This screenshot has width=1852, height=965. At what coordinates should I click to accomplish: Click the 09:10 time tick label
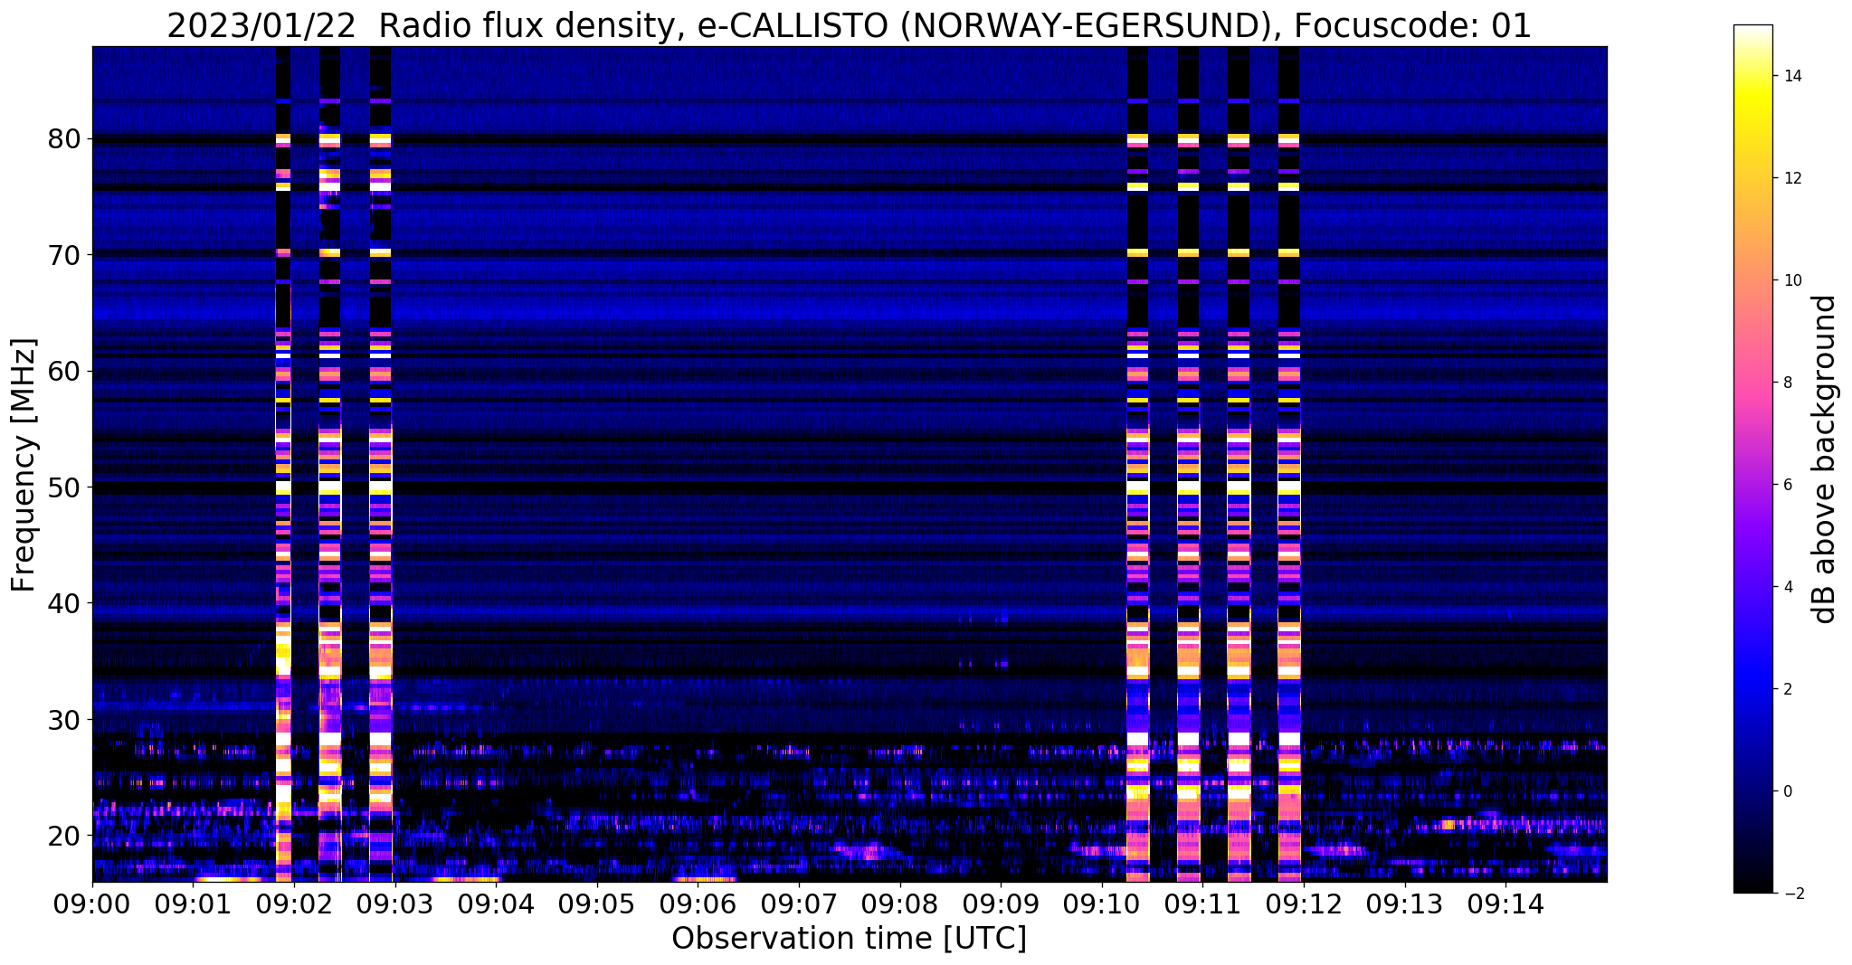click(1102, 904)
